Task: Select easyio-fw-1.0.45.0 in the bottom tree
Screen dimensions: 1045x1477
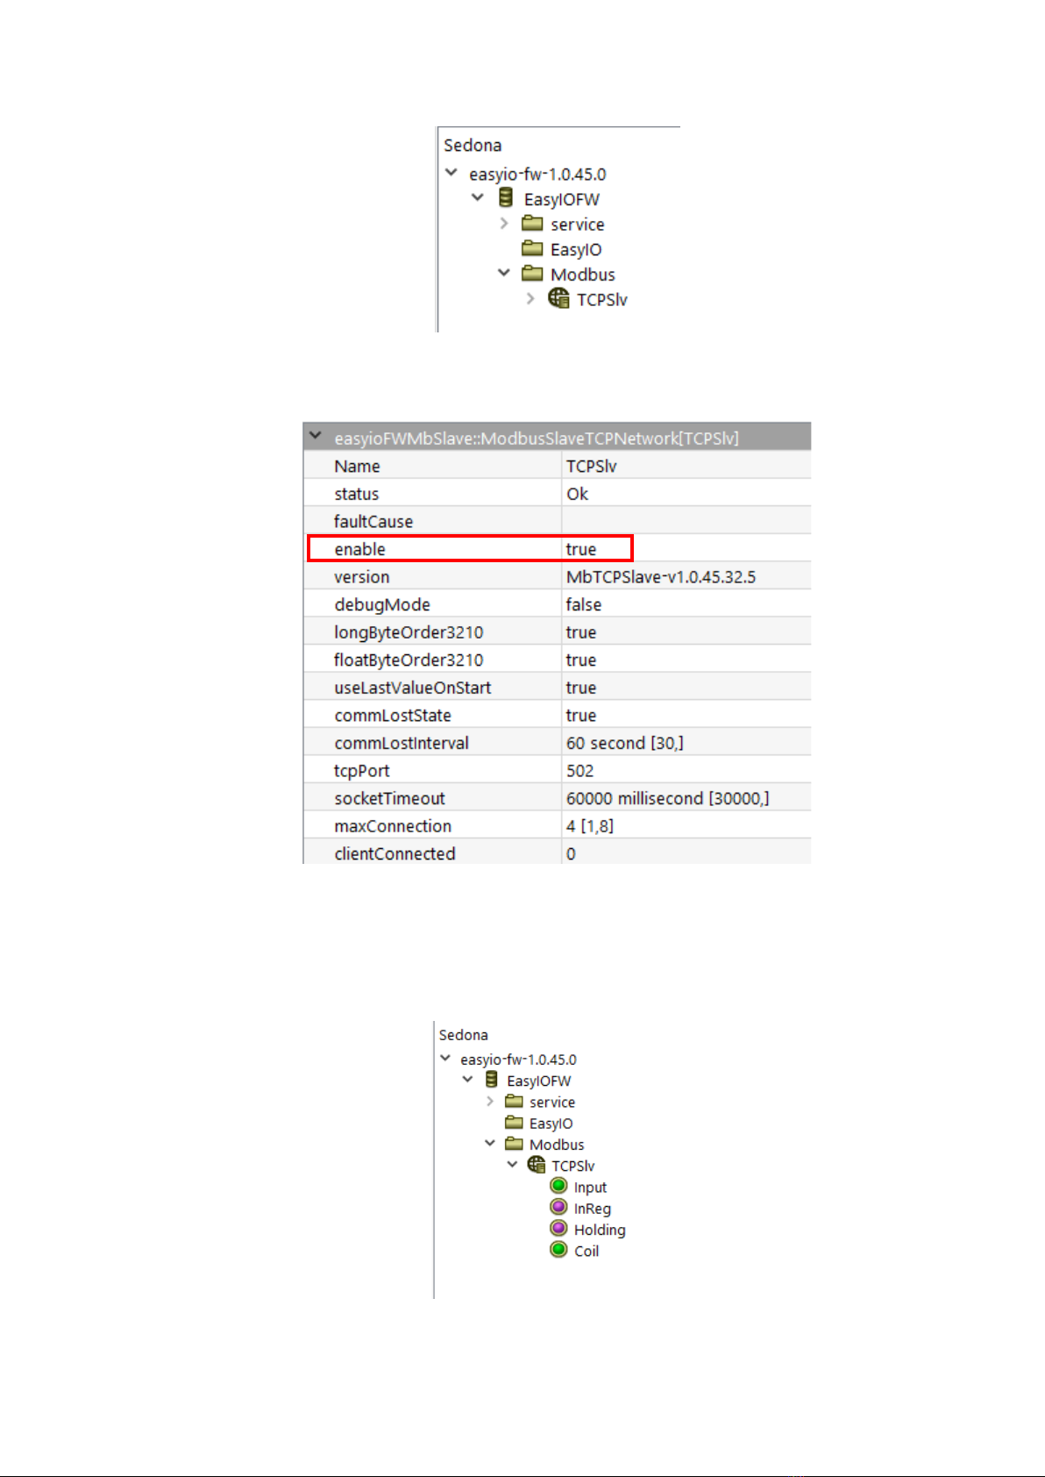Action: pyautogui.click(x=518, y=1060)
